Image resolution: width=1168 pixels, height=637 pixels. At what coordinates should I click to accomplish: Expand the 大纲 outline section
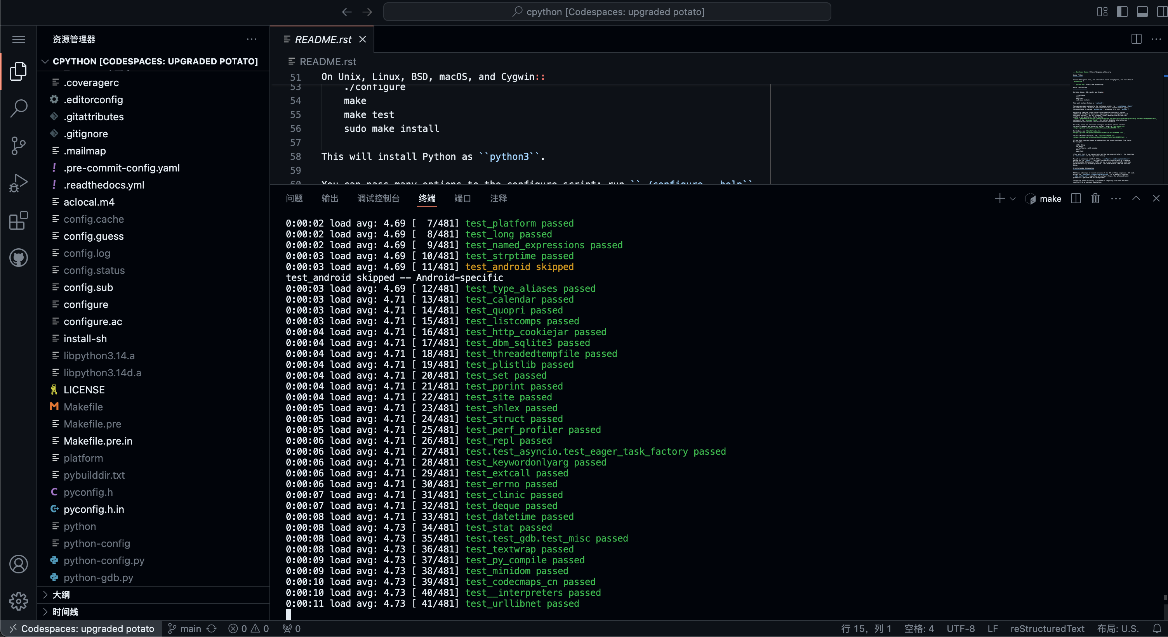[61, 594]
